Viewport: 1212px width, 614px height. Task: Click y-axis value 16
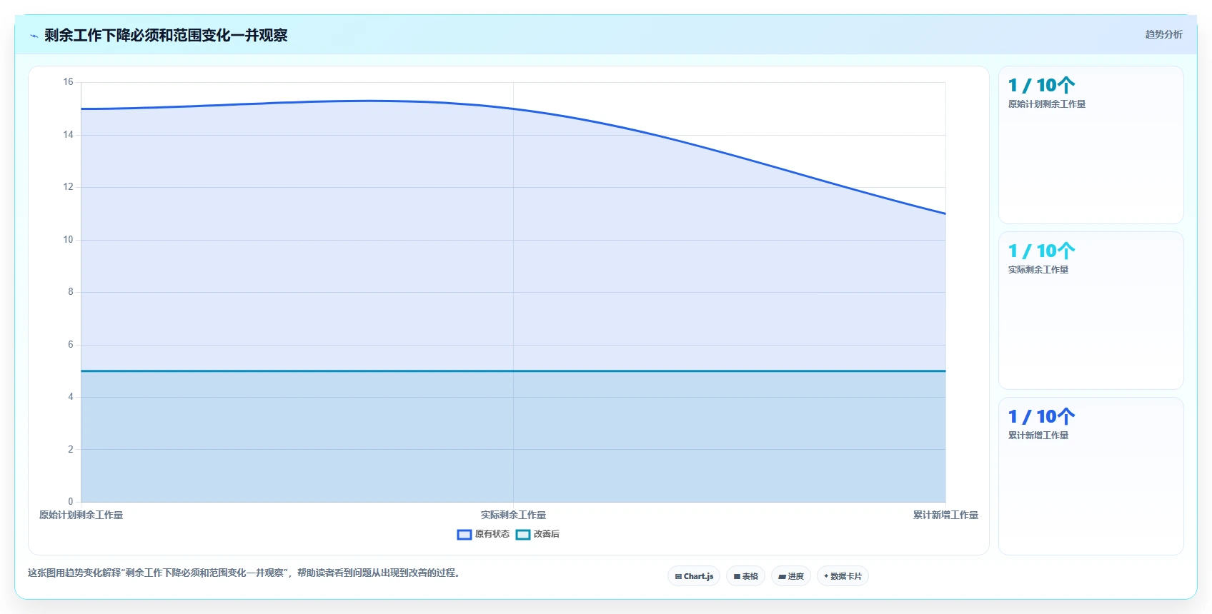pyautogui.click(x=68, y=82)
